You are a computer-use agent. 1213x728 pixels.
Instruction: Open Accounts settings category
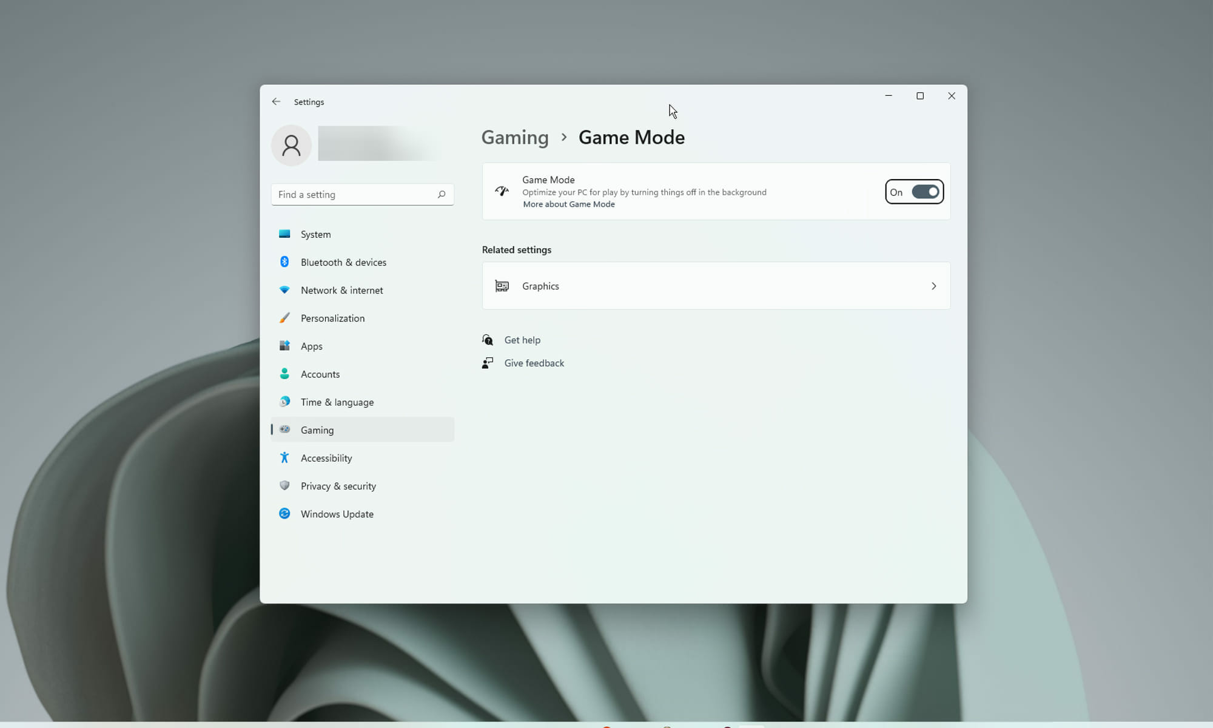363,374
